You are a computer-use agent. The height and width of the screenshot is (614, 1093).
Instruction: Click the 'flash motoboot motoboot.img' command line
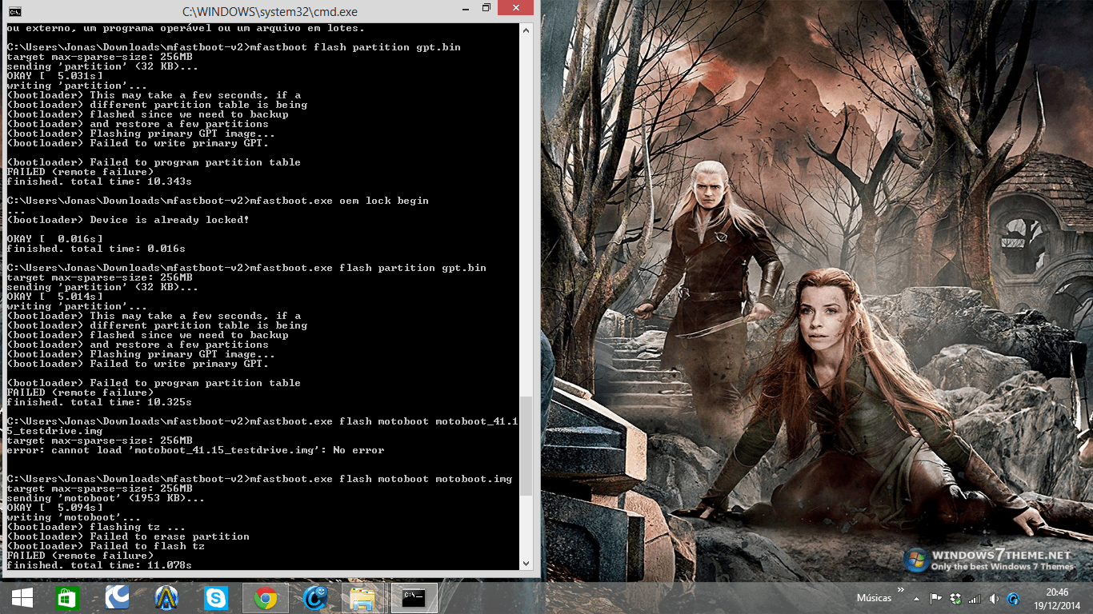click(259, 479)
